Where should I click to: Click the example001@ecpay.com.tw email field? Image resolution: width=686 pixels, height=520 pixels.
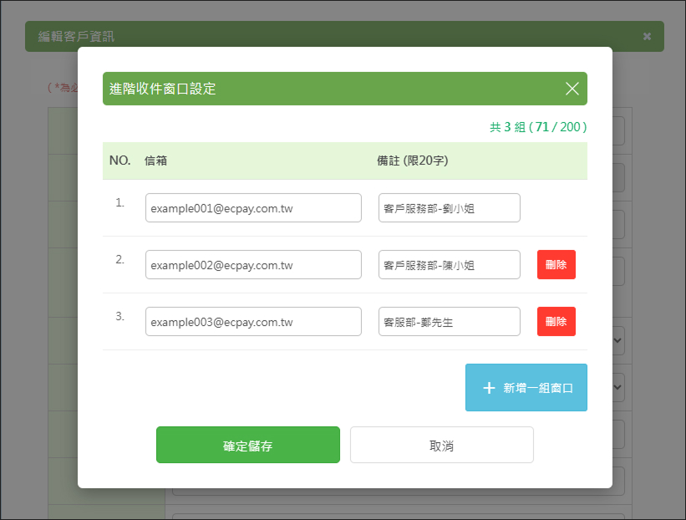253,208
